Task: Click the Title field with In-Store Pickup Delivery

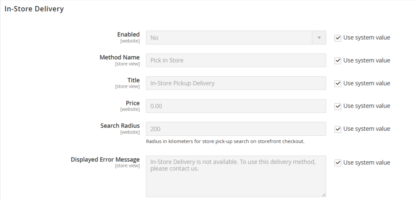Action: point(236,83)
